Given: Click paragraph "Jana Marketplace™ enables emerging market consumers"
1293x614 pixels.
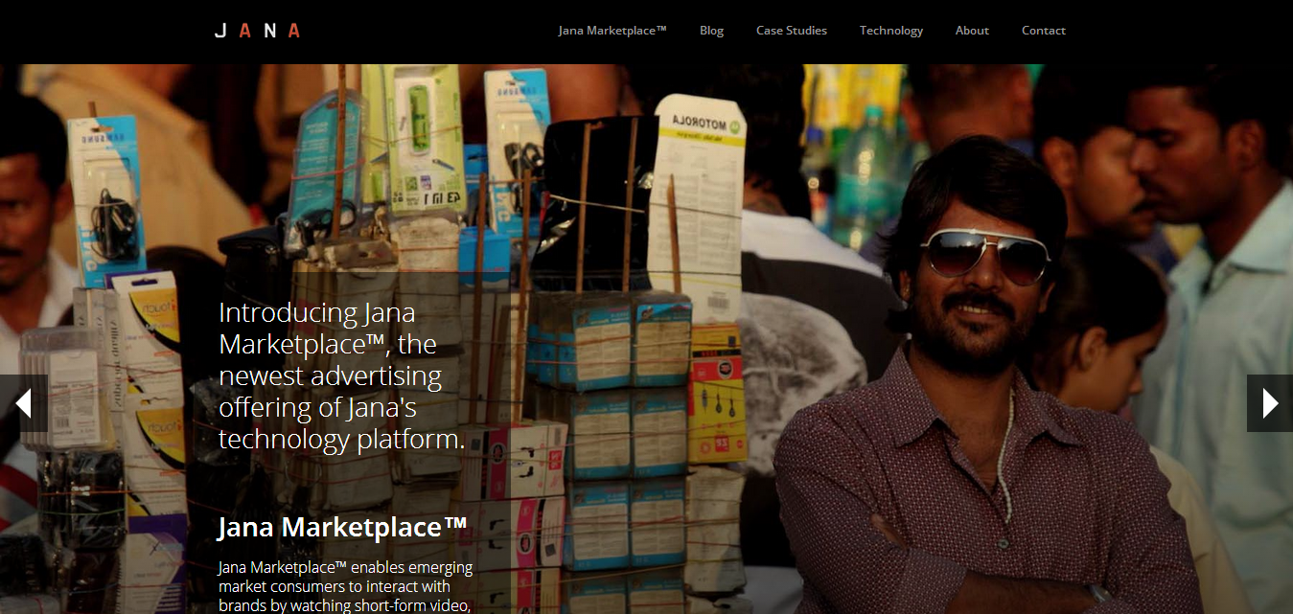Looking at the screenshot, I should 346,586.
